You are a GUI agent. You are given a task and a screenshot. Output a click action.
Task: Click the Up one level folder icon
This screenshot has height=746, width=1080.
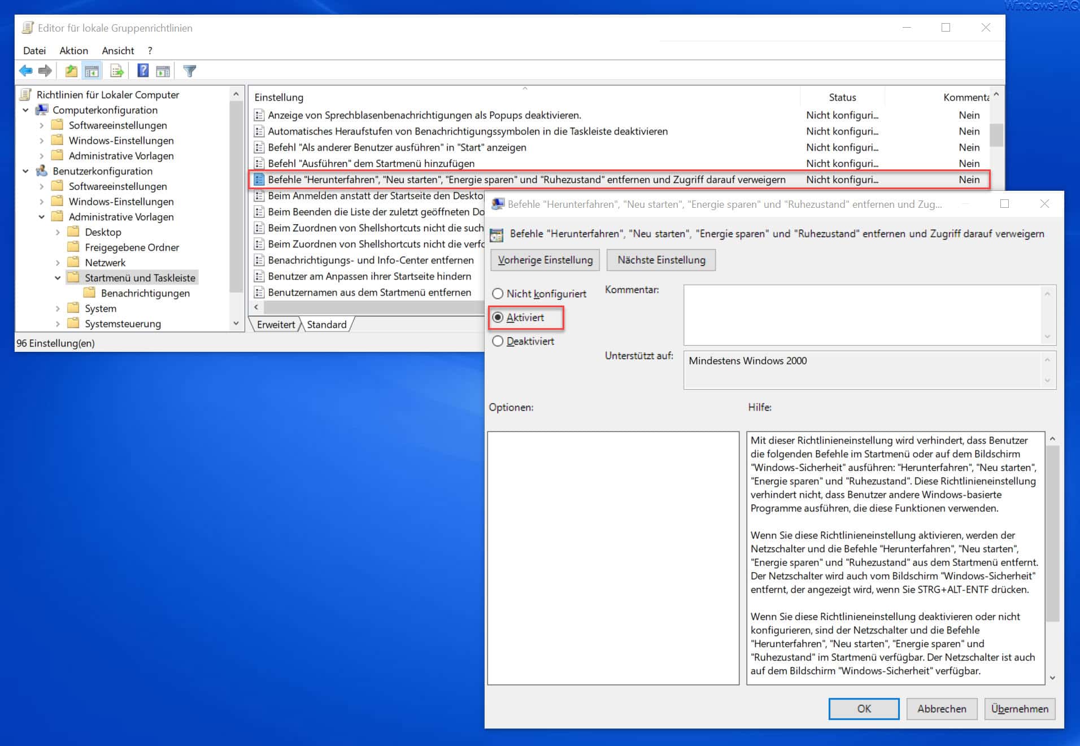click(71, 71)
